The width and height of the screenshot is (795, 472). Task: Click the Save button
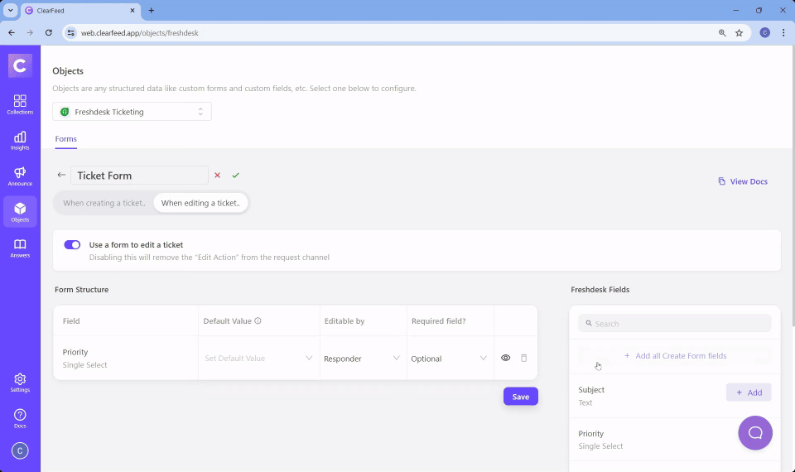pos(520,397)
